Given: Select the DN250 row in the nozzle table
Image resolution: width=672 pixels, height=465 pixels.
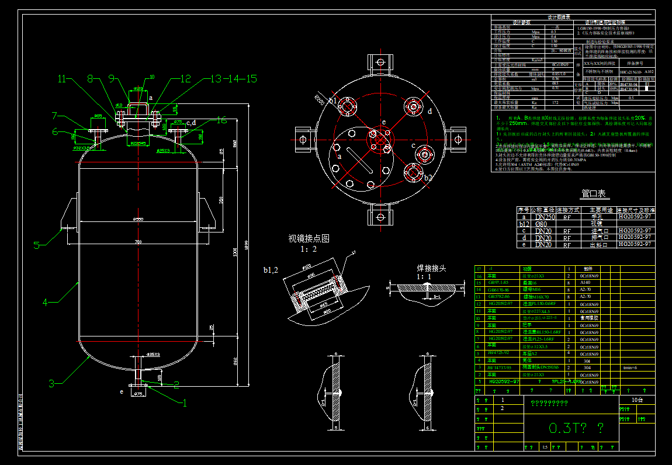Looking at the screenshot, I should 545,217.
